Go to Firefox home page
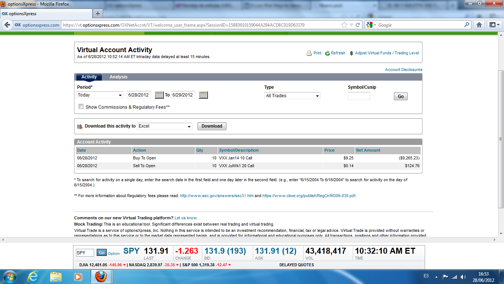This screenshot has width=504, height=284. point(479,25)
